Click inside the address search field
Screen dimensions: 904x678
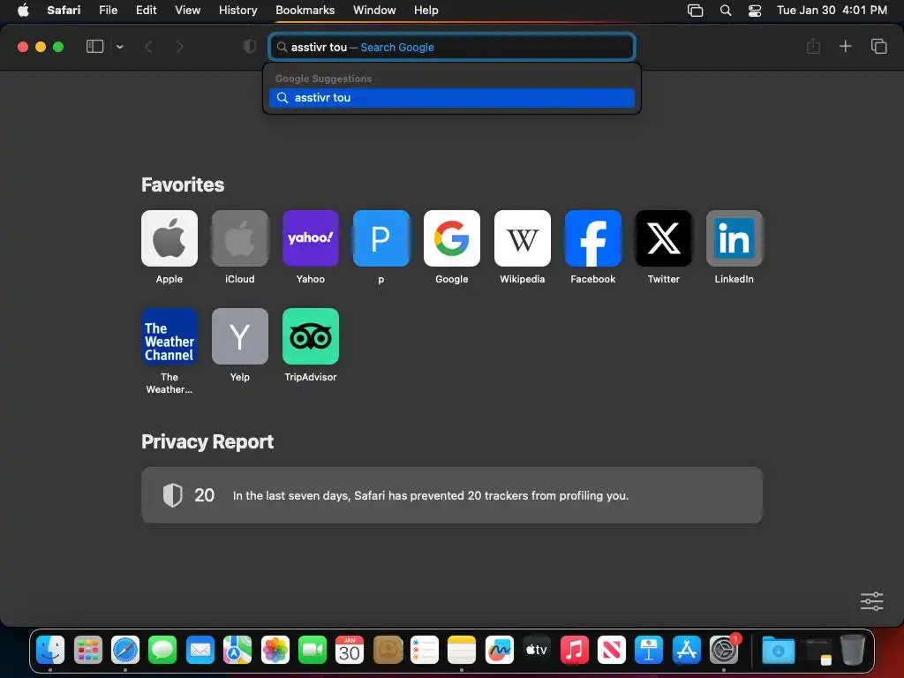click(452, 48)
